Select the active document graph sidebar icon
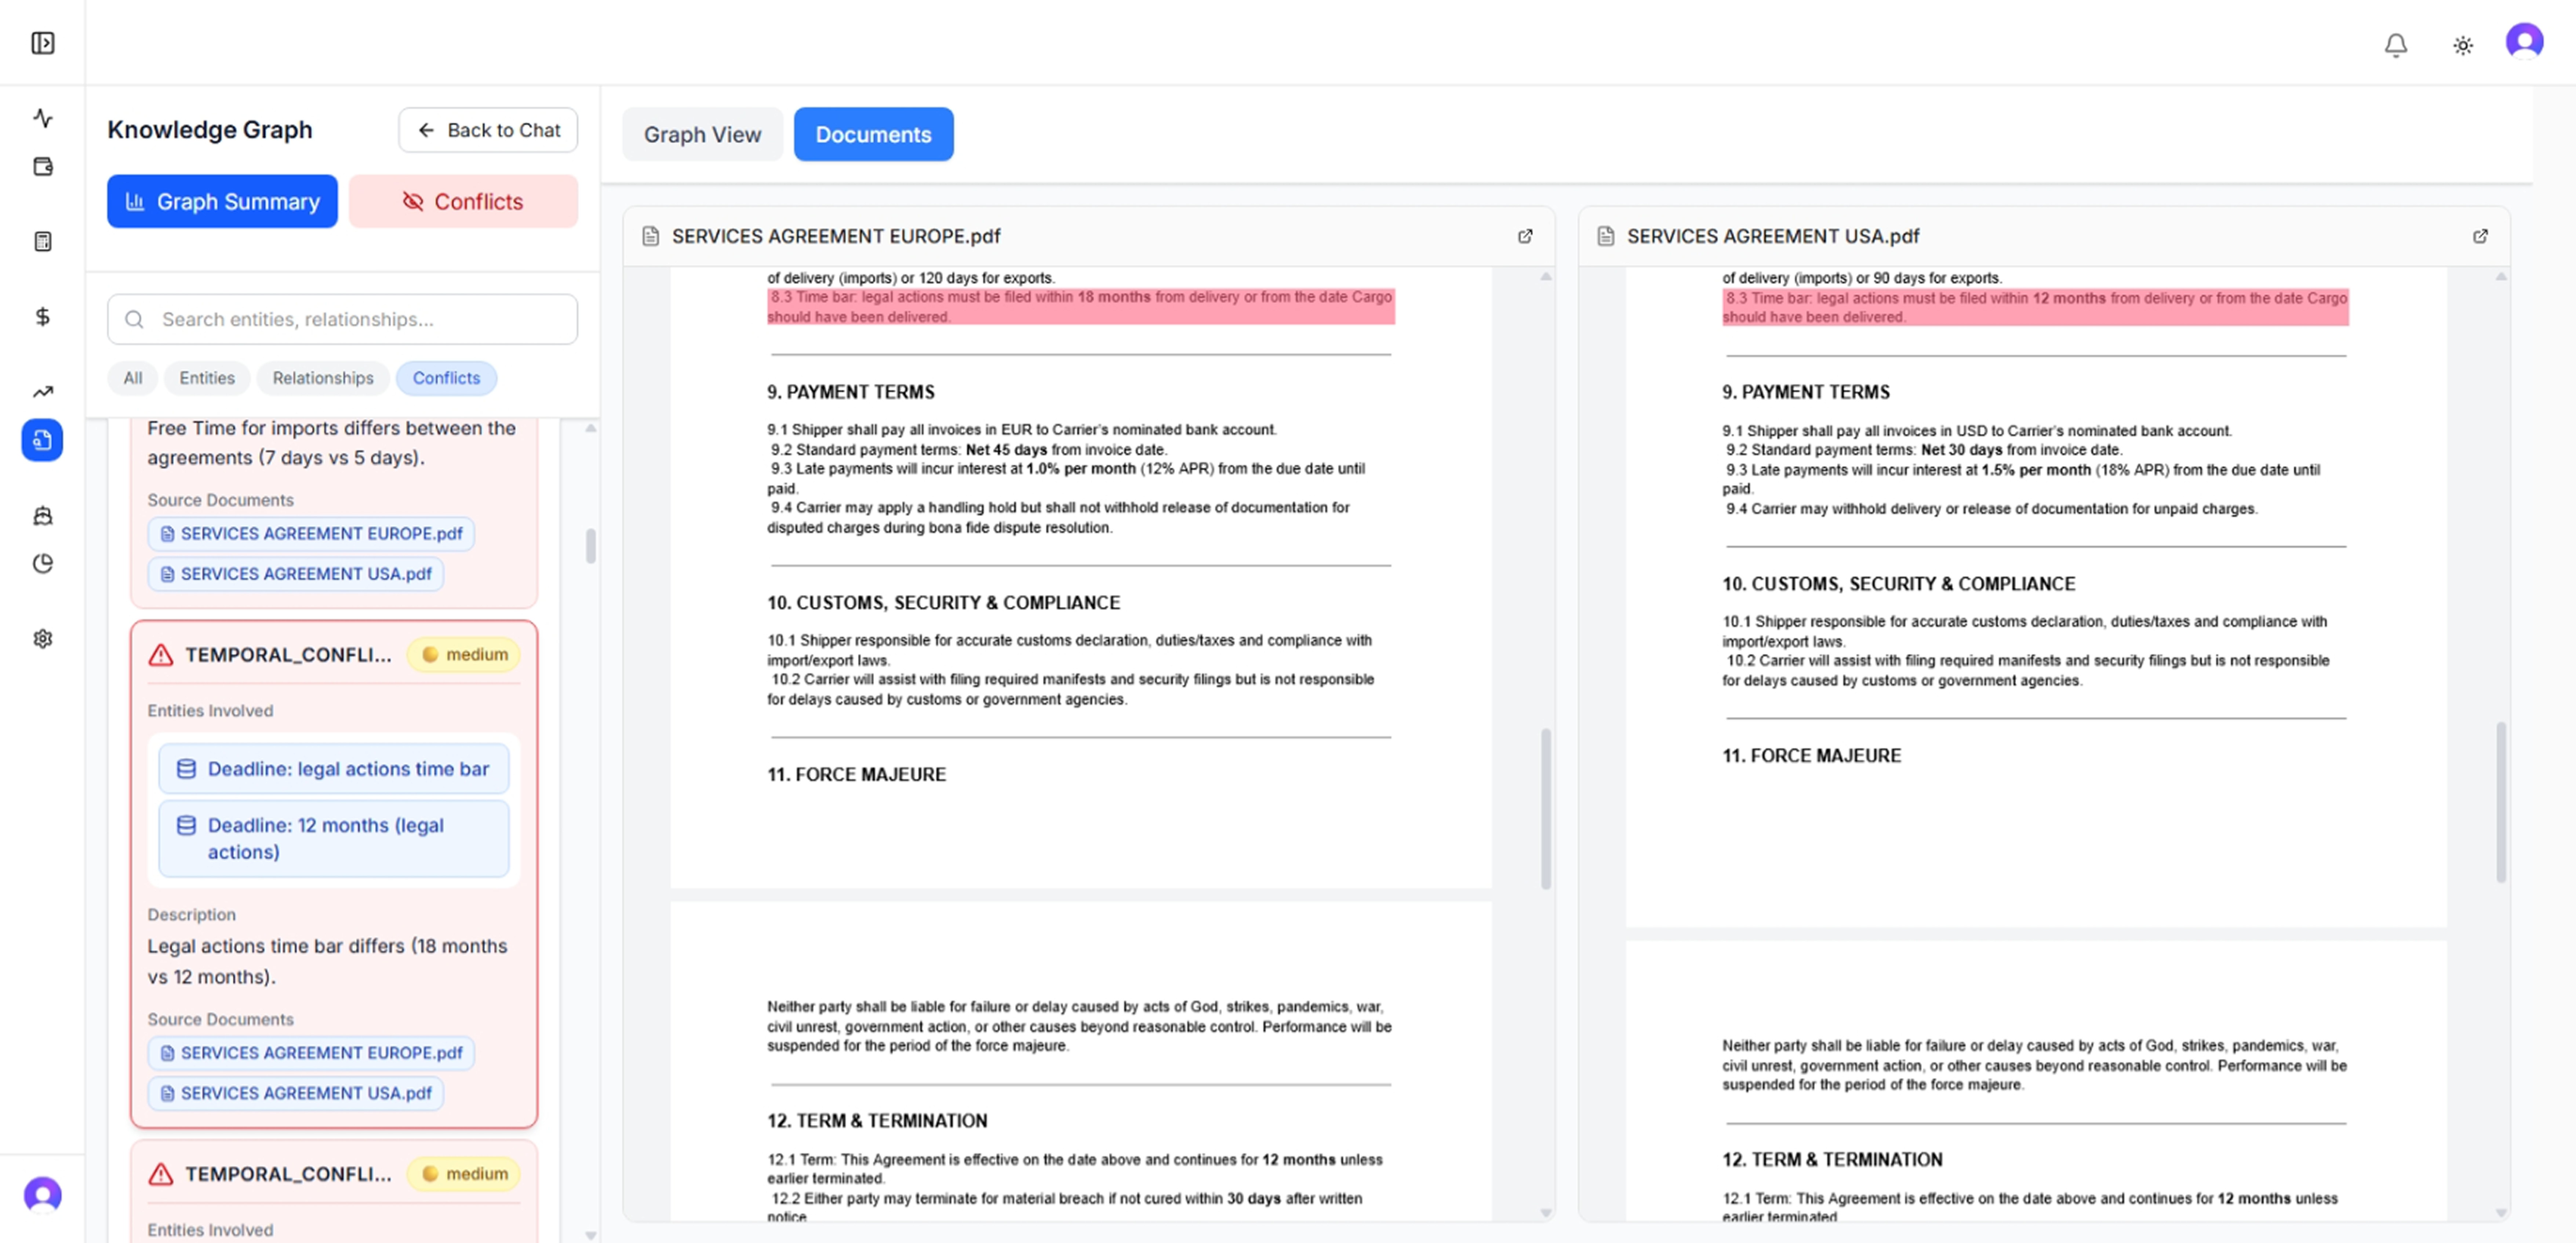 (42, 440)
